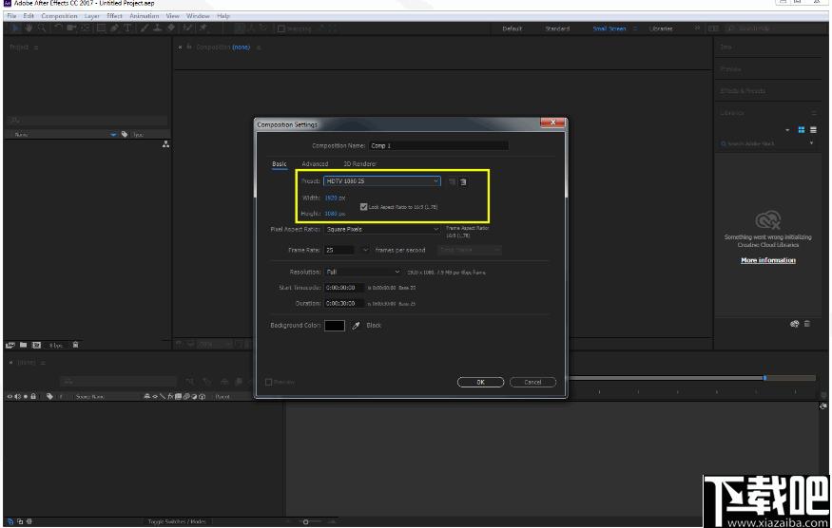This screenshot has height=528, width=832.
Task: Toggle the solo dot column switch in timeline
Action: click(26, 397)
